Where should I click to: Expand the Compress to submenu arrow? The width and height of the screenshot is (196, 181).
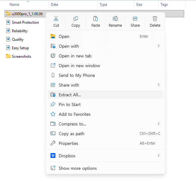click(159, 124)
